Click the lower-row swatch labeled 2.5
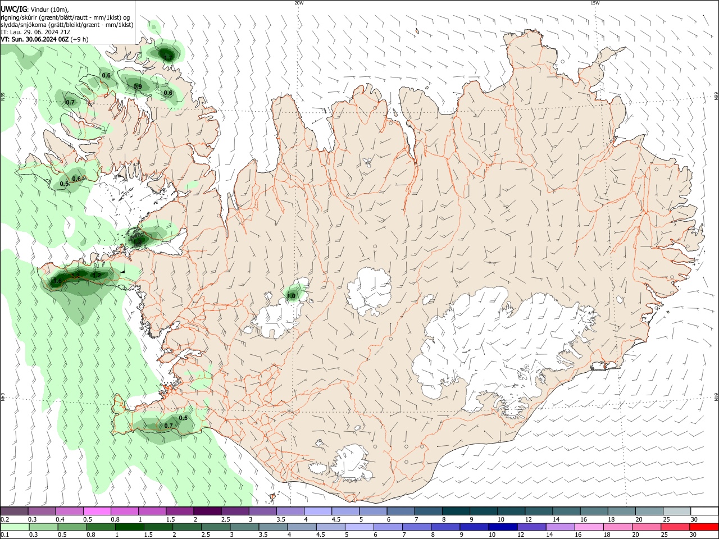The image size is (719, 539). (216, 527)
